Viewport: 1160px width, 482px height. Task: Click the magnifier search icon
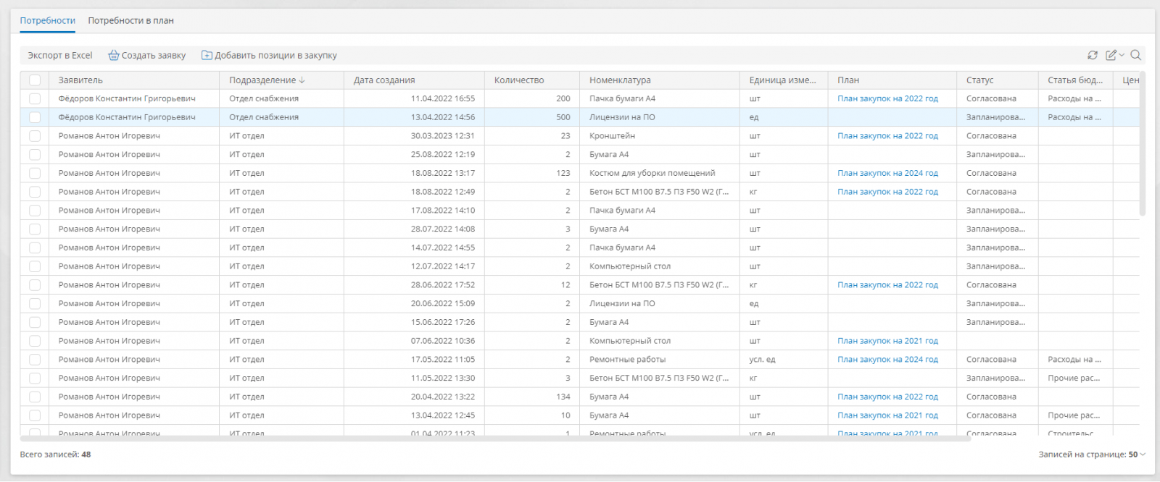(x=1136, y=55)
